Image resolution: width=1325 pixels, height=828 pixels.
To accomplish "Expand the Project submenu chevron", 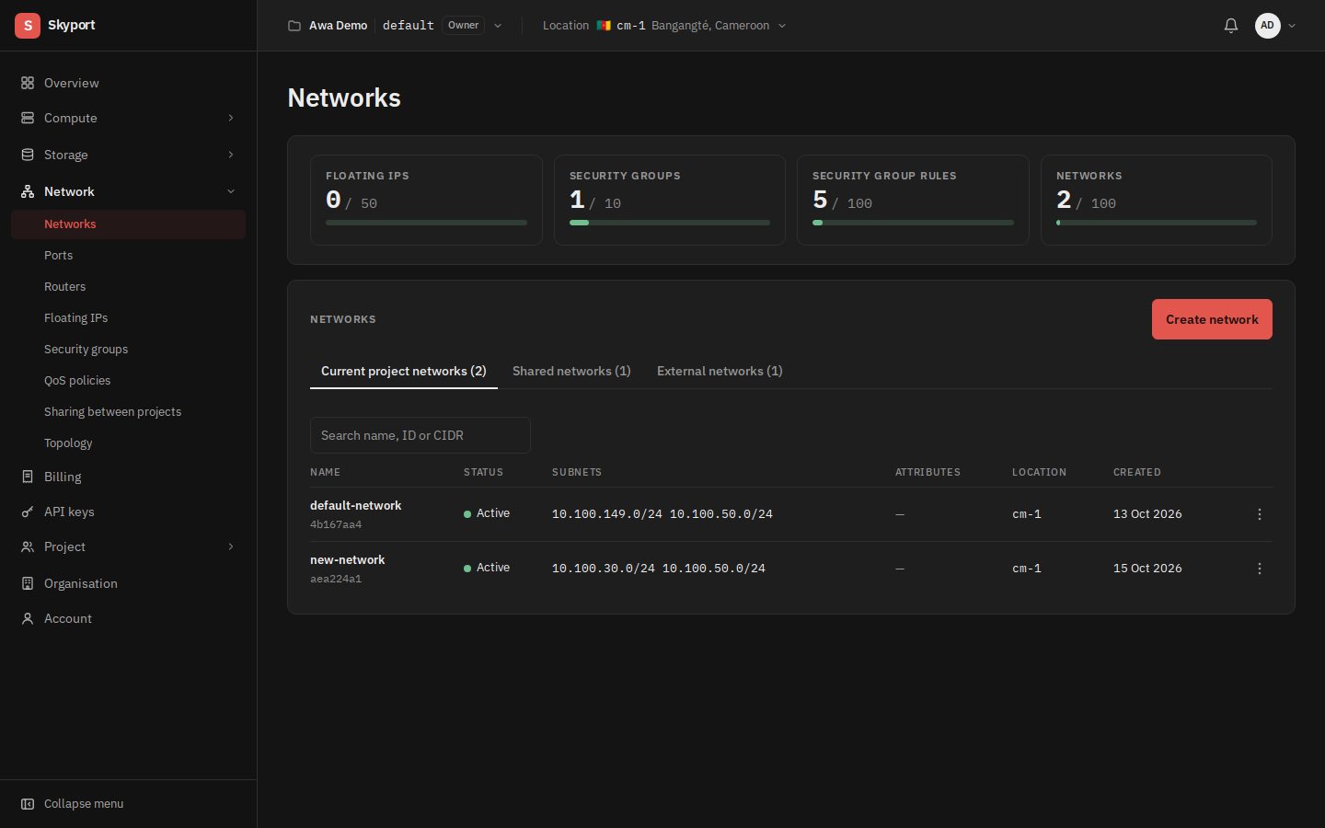I will click(x=231, y=546).
